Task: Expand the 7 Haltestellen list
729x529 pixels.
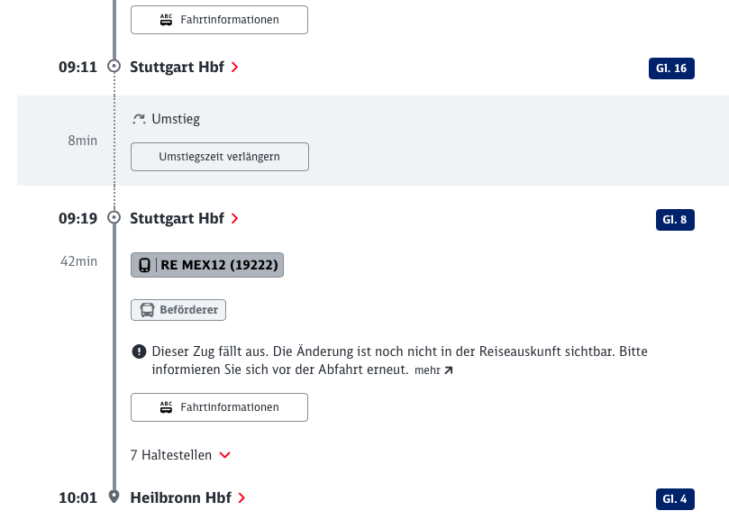Action: pyautogui.click(x=180, y=455)
